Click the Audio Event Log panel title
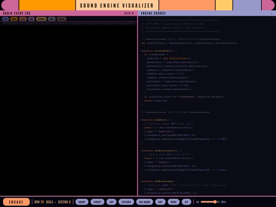This screenshot has width=276, height=207. pyautogui.click(x=17, y=13)
